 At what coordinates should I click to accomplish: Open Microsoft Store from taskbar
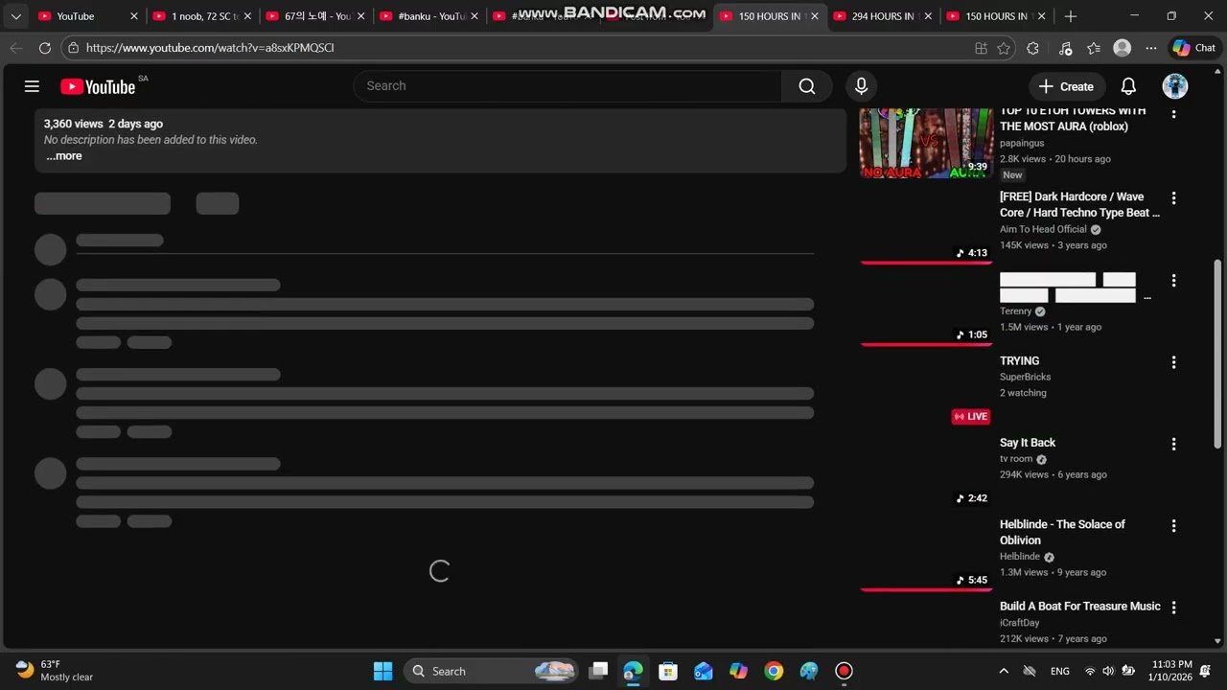tap(668, 671)
